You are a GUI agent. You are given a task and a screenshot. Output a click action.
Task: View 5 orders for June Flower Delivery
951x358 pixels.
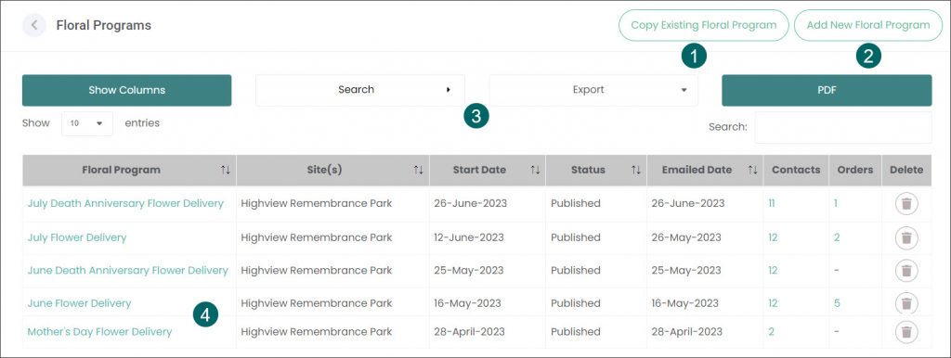(837, 303)
